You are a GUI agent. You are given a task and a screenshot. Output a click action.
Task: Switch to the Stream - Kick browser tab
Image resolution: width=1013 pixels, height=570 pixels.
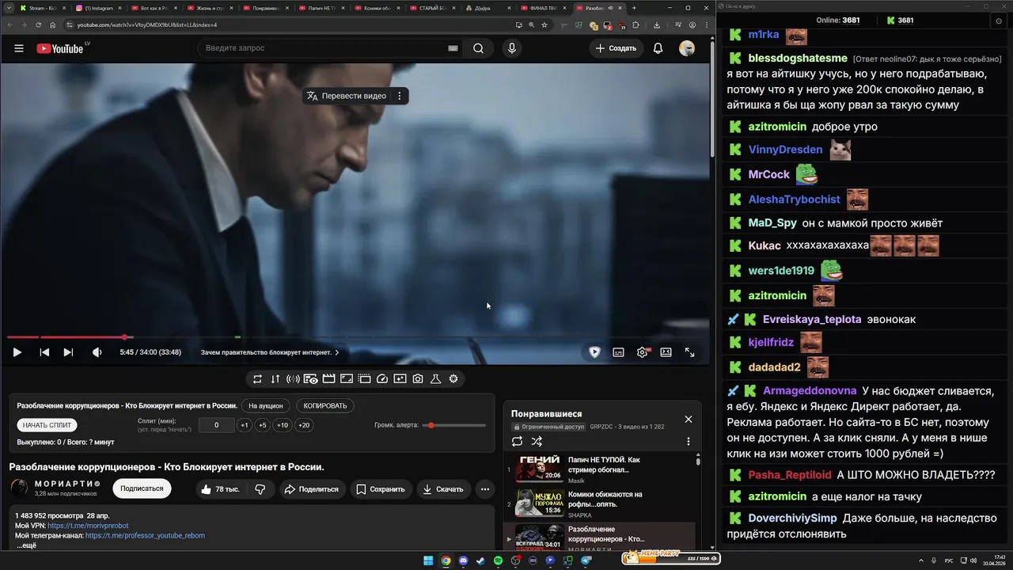(41, 8)
